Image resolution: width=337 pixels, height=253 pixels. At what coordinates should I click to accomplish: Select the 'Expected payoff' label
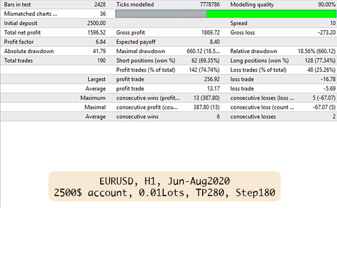(x=136, y=42)
